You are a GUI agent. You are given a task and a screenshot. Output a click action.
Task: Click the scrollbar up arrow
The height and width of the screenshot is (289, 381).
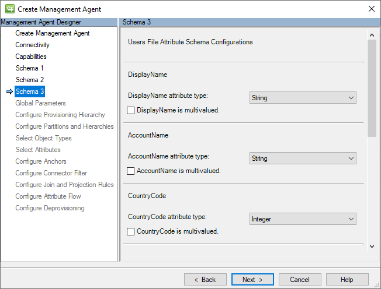tap(372, 35)
